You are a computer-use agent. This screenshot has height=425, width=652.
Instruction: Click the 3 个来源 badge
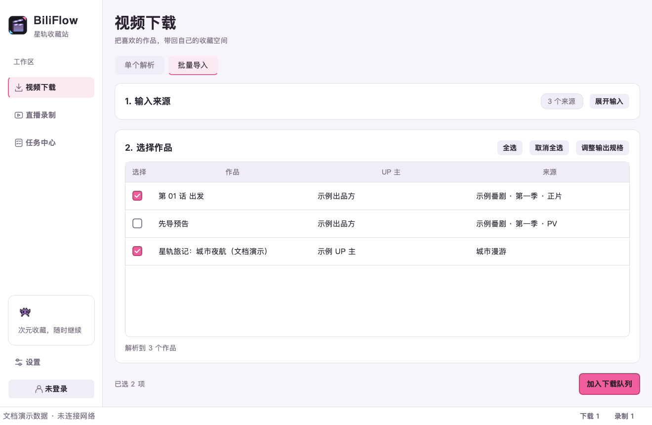coord(562,101)
